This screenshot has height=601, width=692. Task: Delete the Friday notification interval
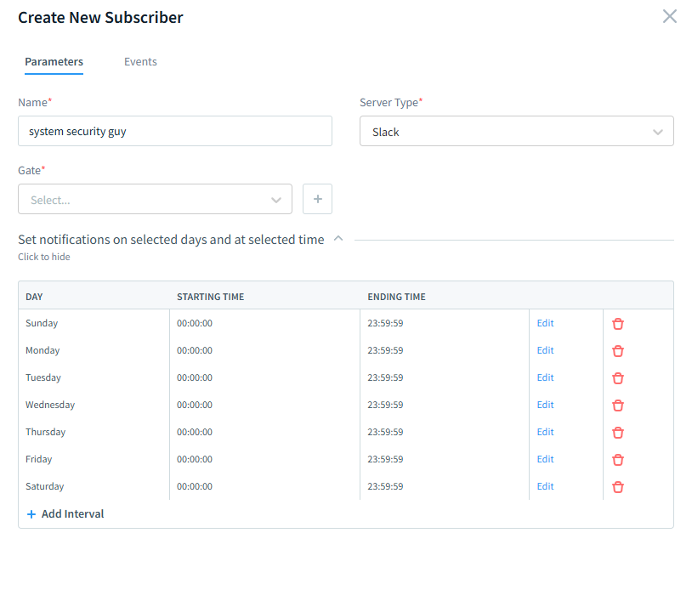click(x=618, y=459)
